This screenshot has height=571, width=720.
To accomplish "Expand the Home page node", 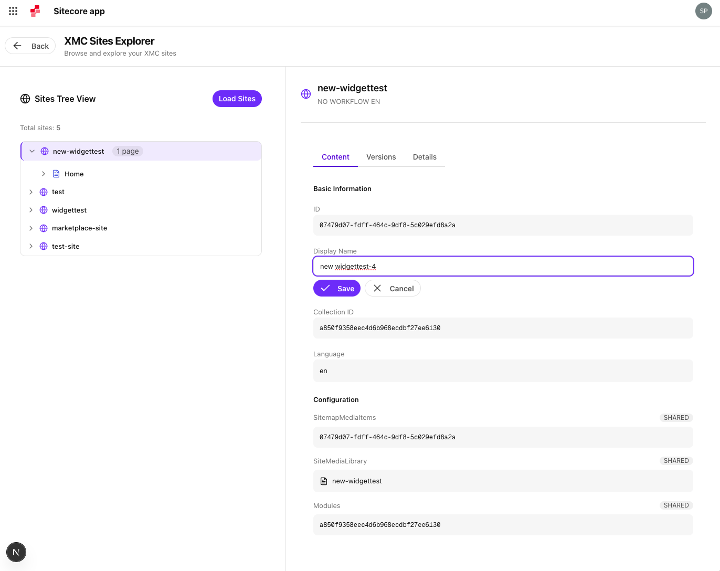I will point(44,173).
